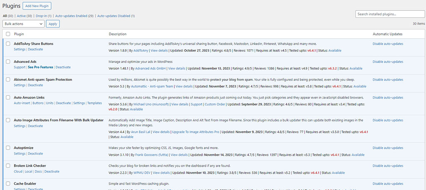Check the AddToAny Share Buttons checkbox
The image size is (426, 190).
(8, 44)
